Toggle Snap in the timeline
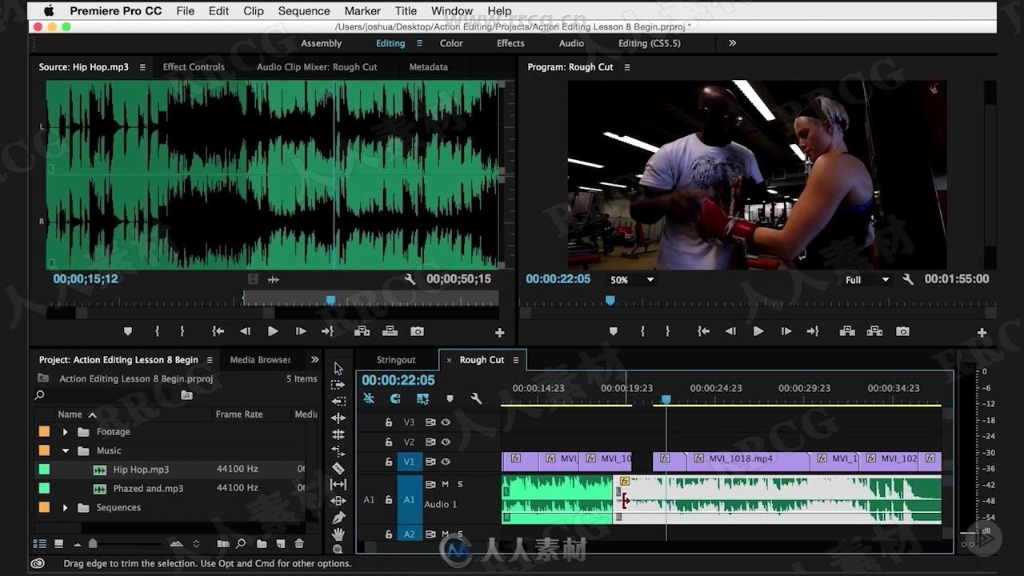Screen dimensions: 1024x576 (395, 398)
